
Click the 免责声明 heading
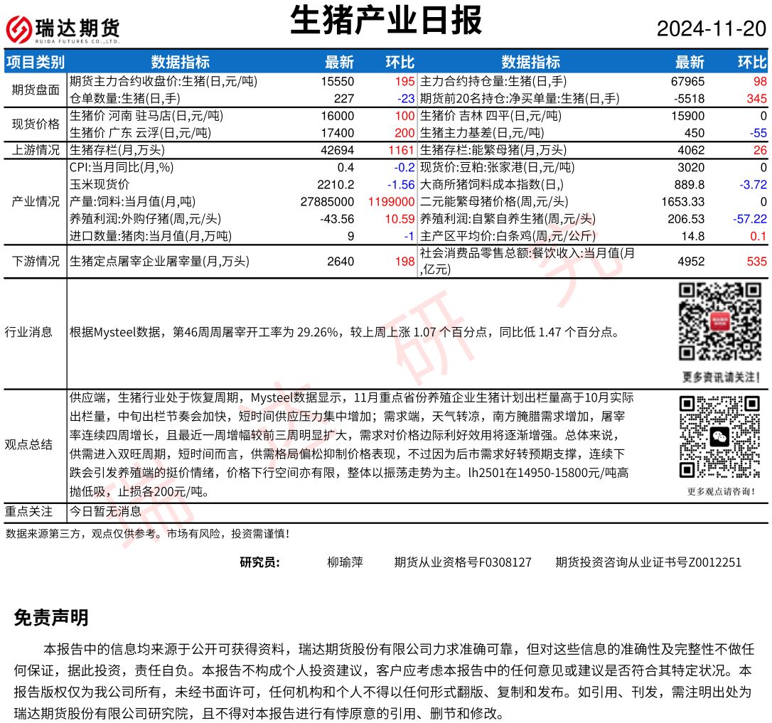click(51, 618)
